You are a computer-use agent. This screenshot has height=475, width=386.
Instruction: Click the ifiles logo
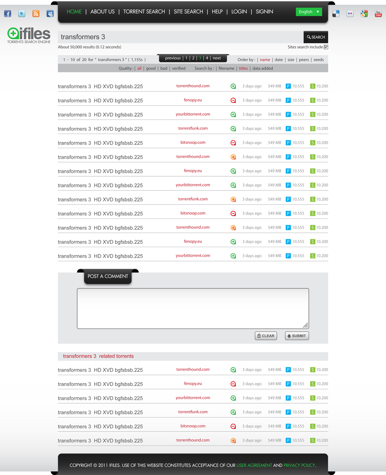click(29, 35)
